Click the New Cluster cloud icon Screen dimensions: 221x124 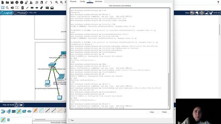point(197,13)
